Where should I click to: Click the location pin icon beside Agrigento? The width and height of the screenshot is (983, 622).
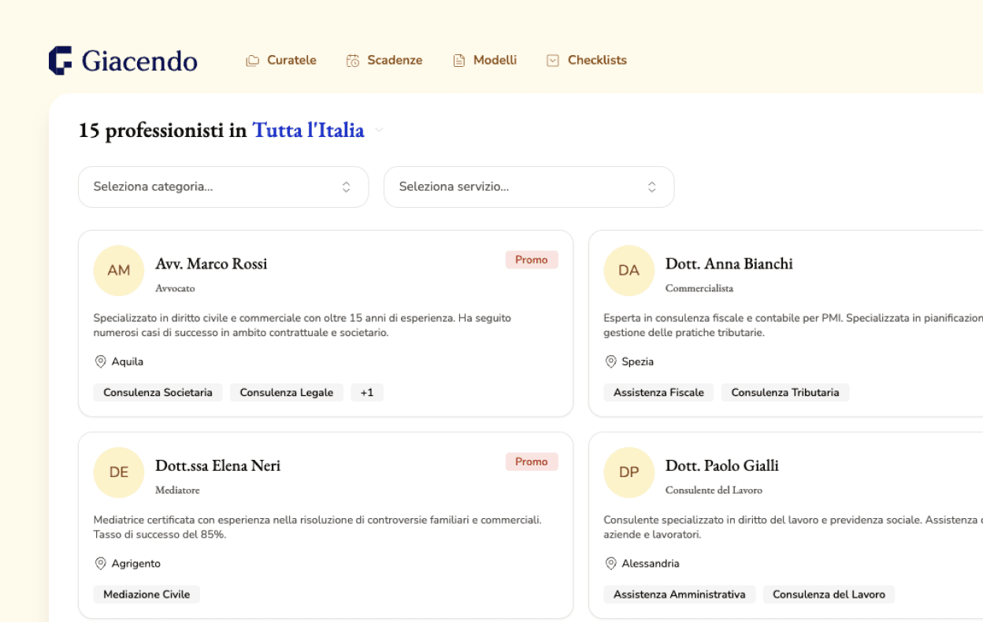pos(100,563)
